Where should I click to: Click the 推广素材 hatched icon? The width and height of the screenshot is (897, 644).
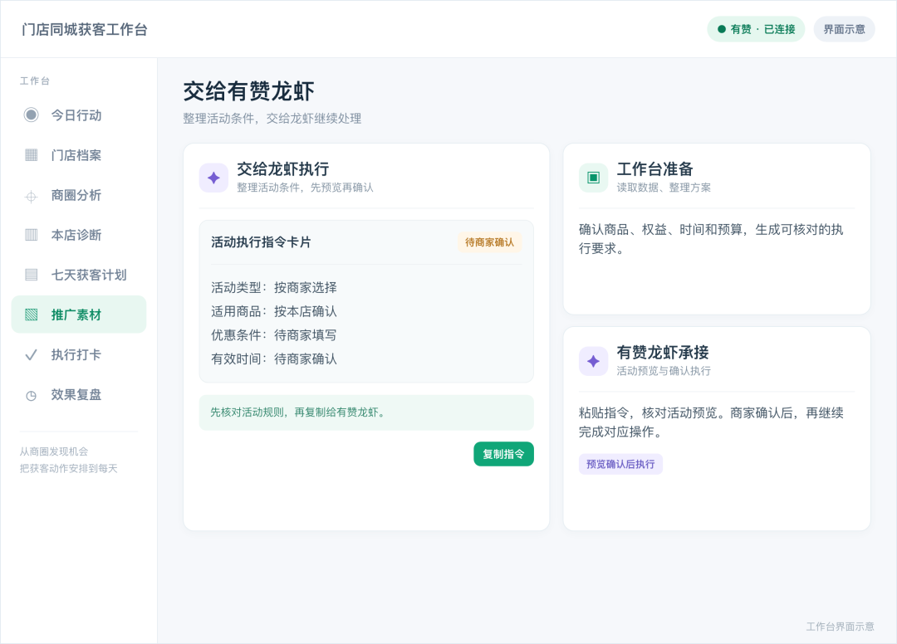[x=32, y=315]
